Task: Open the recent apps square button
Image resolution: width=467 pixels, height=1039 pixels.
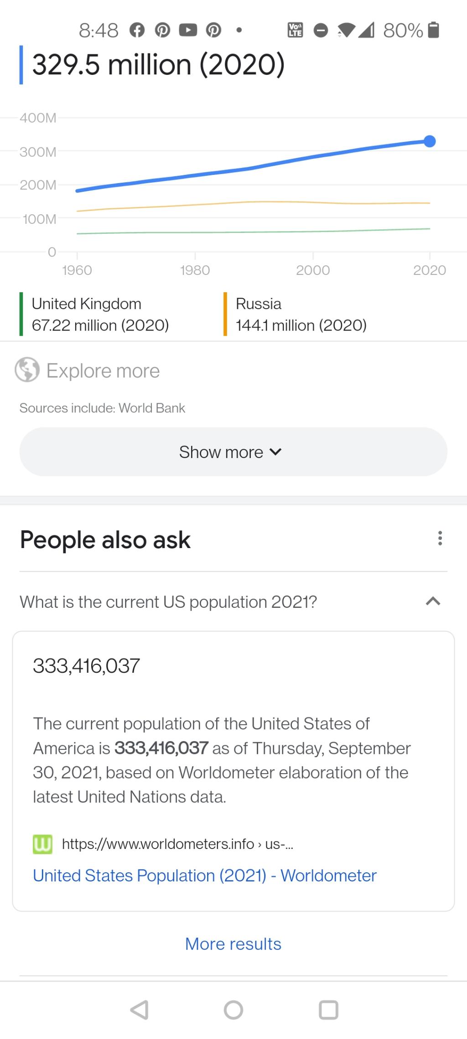Action: pos(328,1010)
